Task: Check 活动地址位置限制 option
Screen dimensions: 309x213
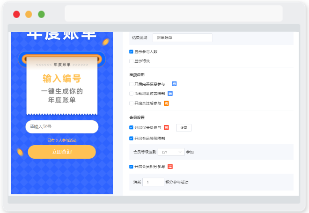Action: [x=131, y=94]
